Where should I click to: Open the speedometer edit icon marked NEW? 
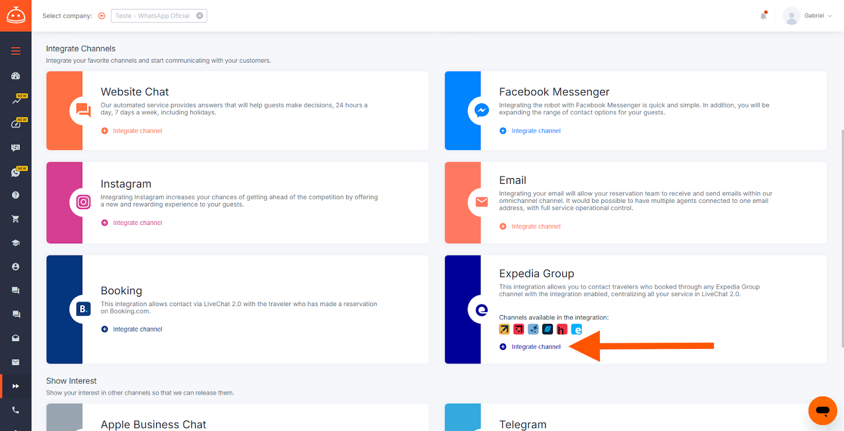tap(17, 124)
